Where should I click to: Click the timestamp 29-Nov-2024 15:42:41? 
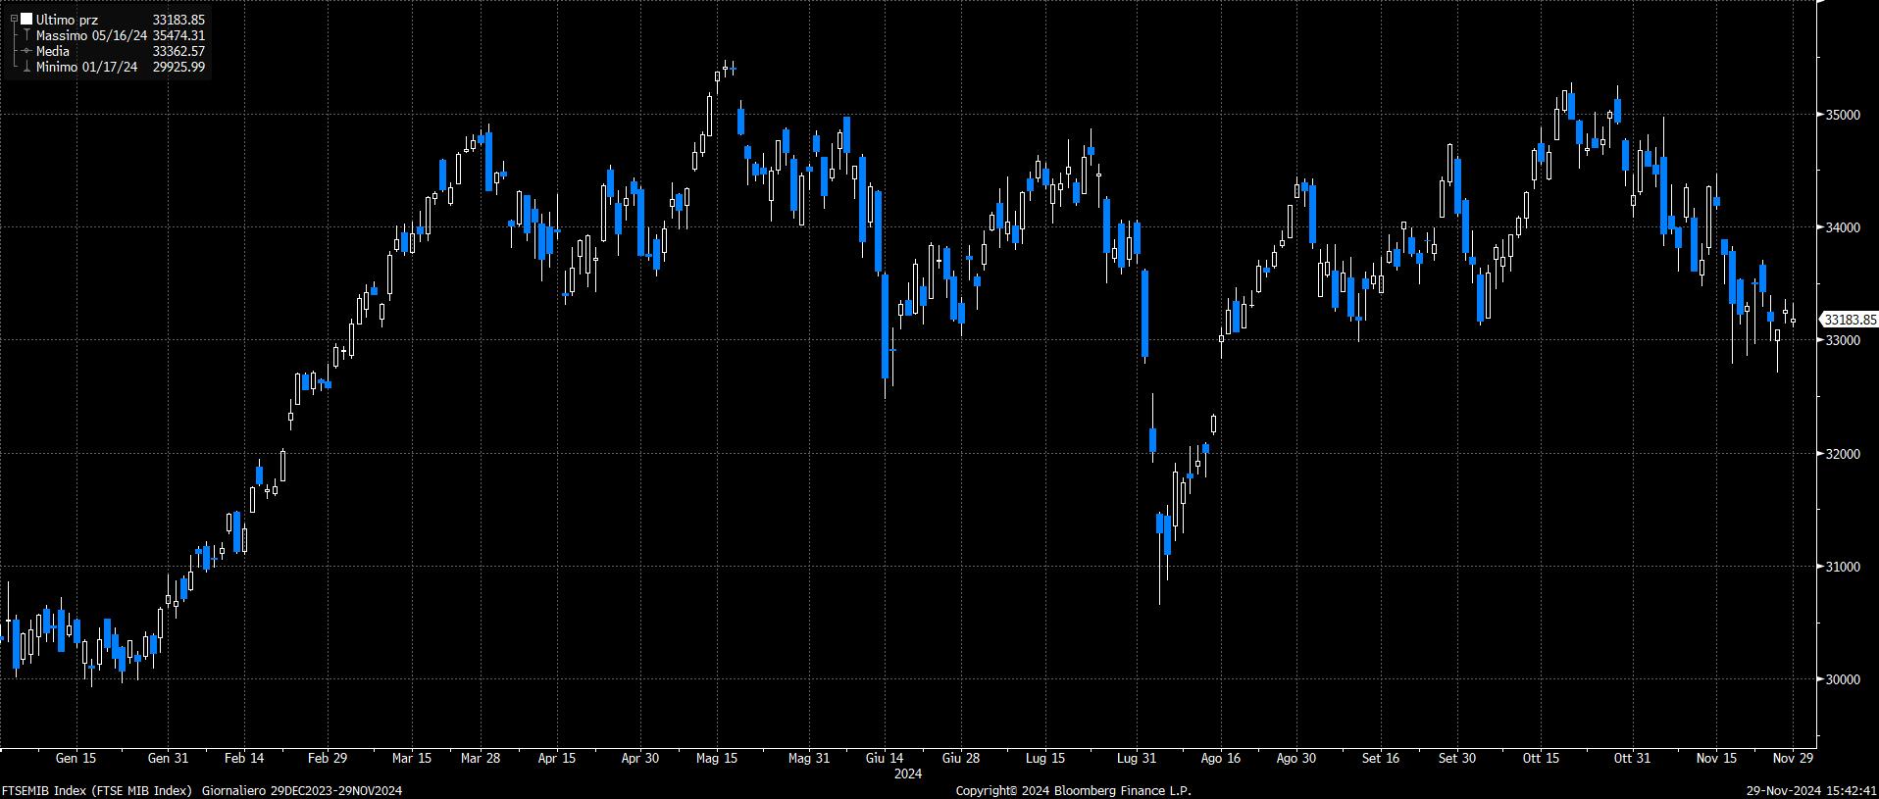(x=1809, y=790)
